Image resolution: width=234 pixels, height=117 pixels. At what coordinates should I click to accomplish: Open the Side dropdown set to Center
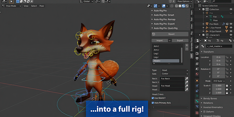coord(174,74)
